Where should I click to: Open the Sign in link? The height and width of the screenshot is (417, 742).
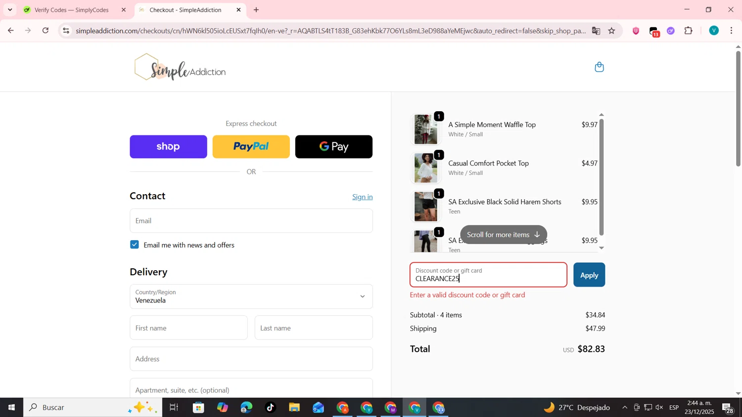363,197
